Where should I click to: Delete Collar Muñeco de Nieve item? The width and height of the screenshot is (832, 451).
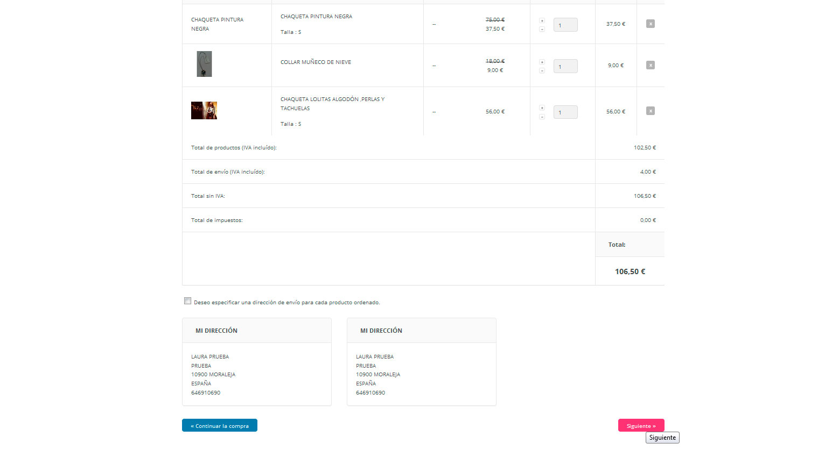[650, 65]
